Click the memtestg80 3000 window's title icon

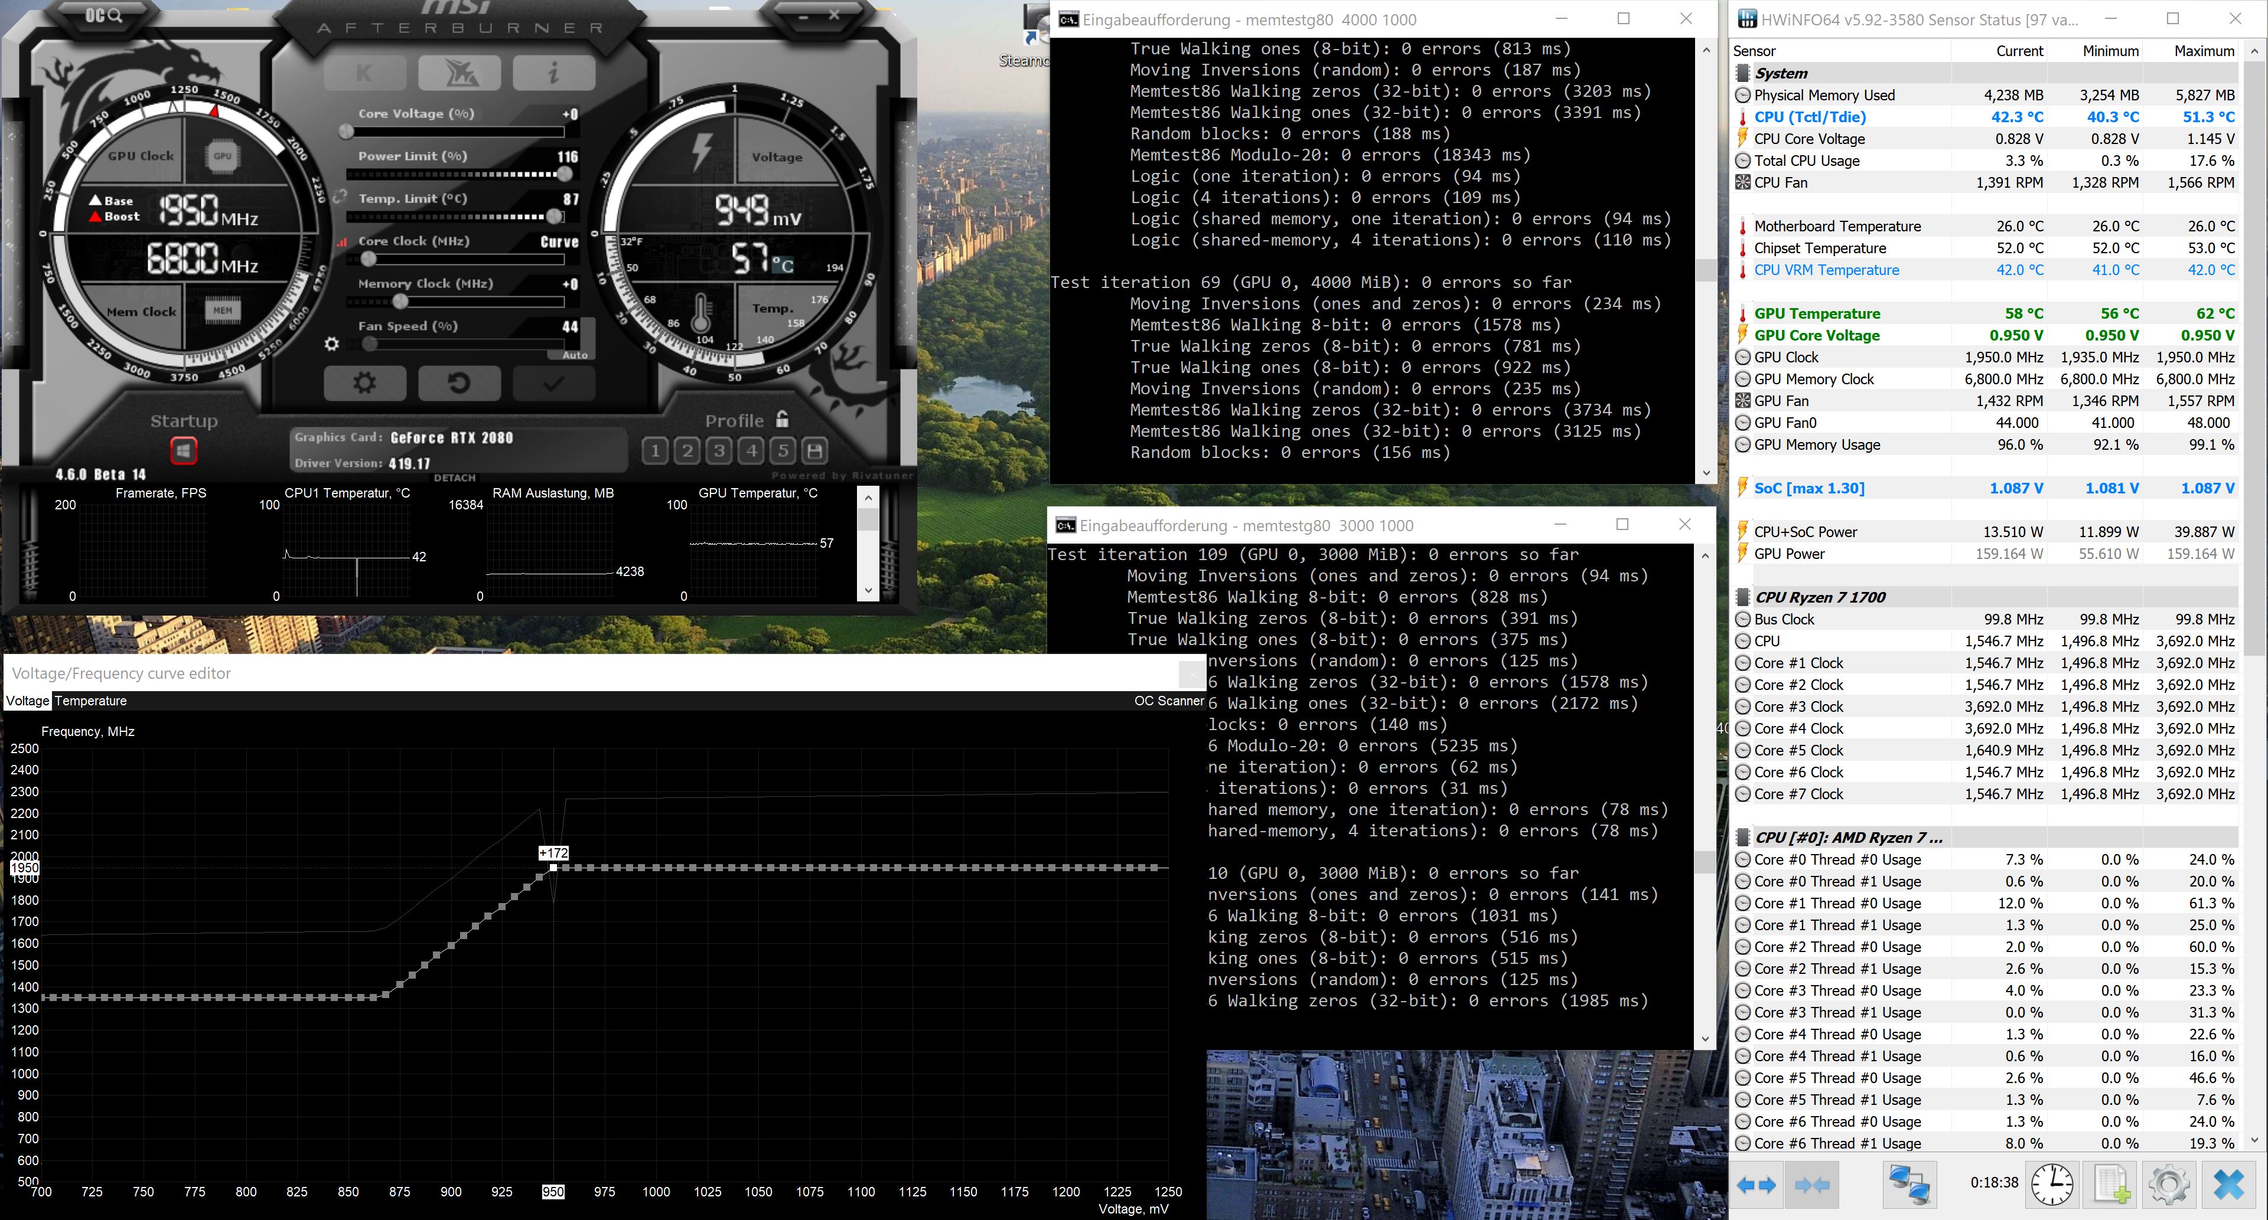click(x=1065, y=525)
